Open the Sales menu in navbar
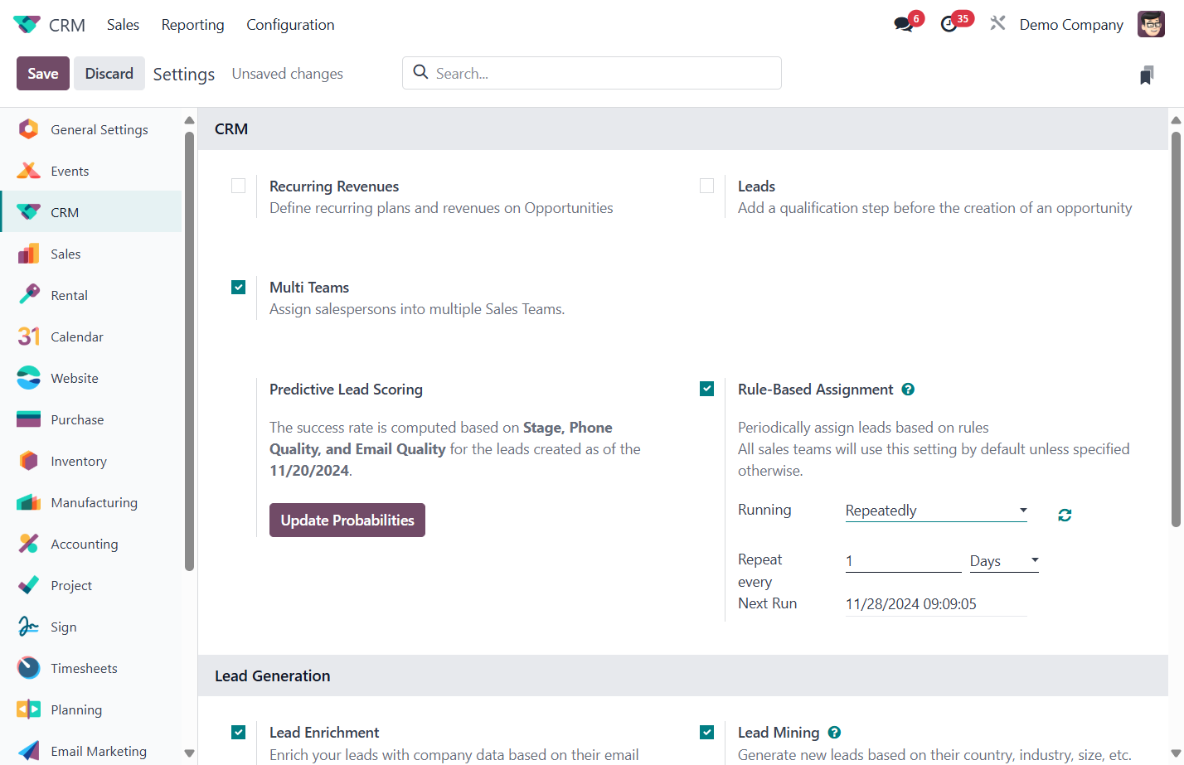Viewport: 1184px width, 765px height. pos(123,25)
